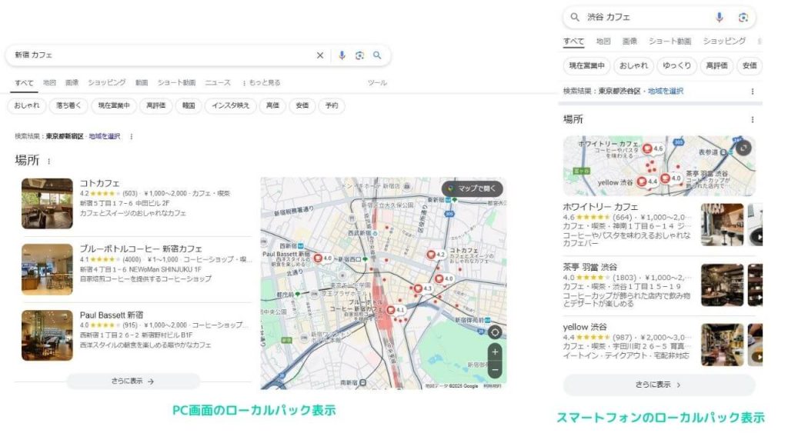This screenshot has height=443, width=788.
Task: Open three-dot menu beside 東京都新宿区 地域を選択
Action: pos(131,136)
